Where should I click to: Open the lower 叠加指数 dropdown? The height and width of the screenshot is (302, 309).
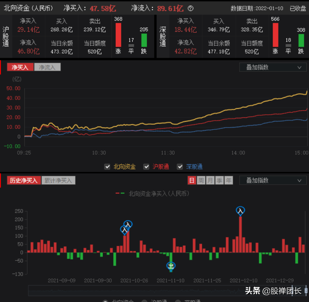click(273, 180)
